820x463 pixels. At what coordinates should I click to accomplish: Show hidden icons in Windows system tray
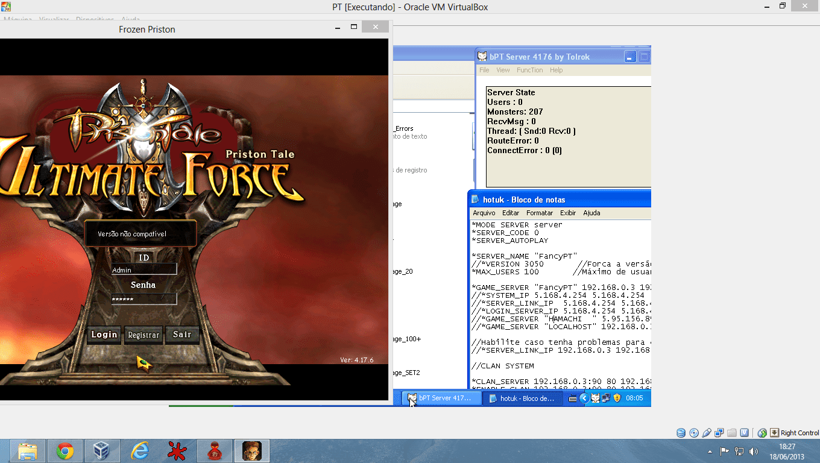pyautogui.click(x=710, y=451)
